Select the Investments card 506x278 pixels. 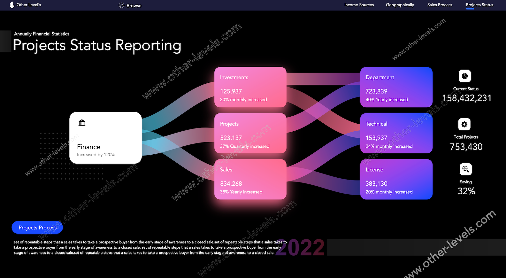[250, 87]
